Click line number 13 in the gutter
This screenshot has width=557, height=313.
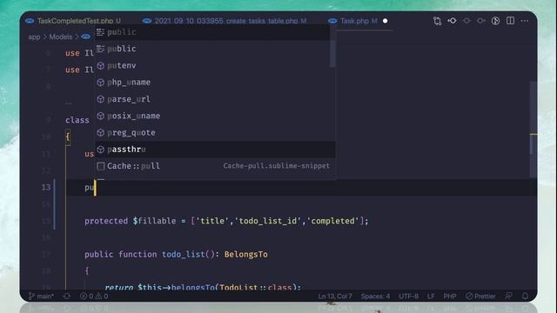coord(46,187)
